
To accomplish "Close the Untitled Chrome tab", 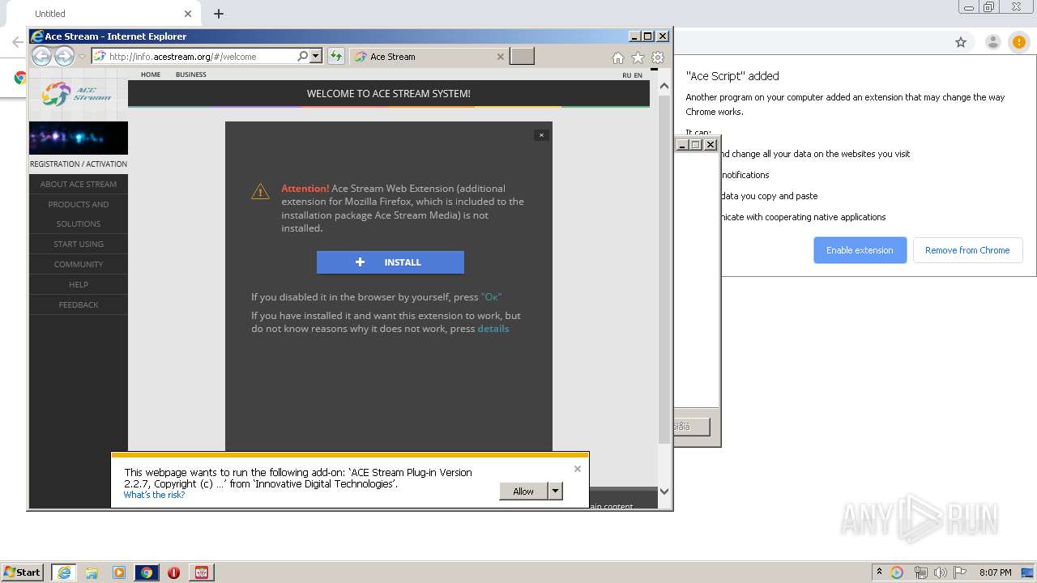I will click(188, 14).
